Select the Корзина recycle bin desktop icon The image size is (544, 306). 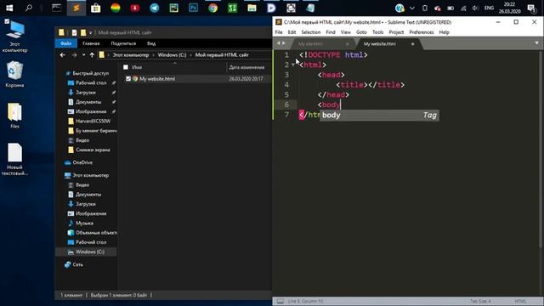14,74
